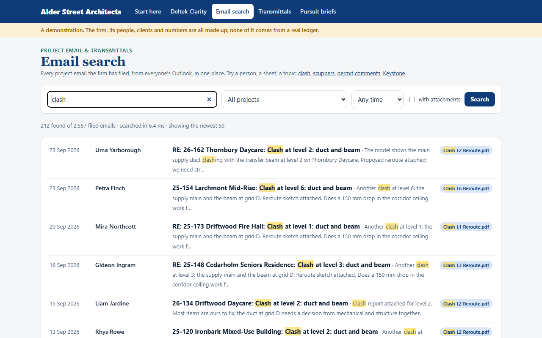Open email '25-154 Larchmont Mid-Rise' subject
542x338 pixels.
(x=262, y=188)
